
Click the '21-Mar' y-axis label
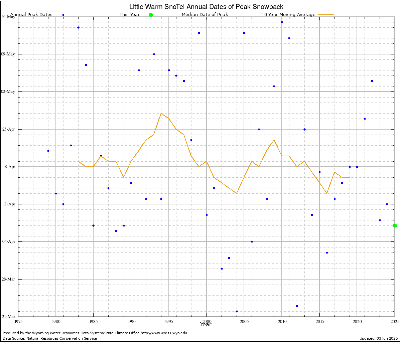click(x=9, y=317)
